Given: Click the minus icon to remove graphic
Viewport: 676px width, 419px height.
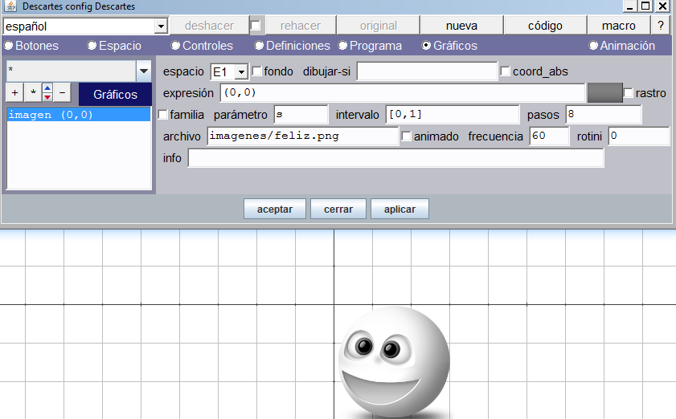Looking at the screenshot, I should click(63, 94).
